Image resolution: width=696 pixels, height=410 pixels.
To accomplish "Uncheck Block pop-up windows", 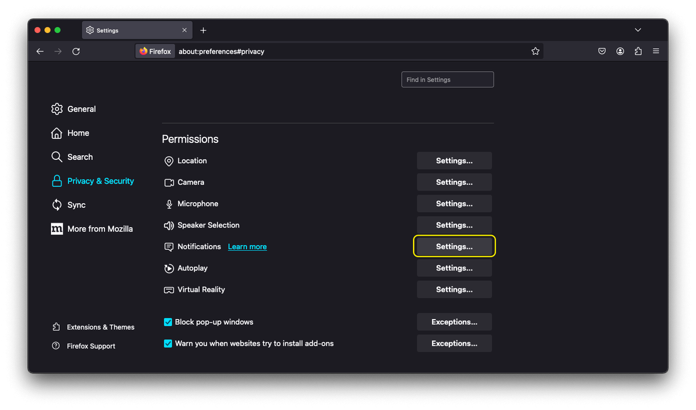I will (x=168, y=321).
